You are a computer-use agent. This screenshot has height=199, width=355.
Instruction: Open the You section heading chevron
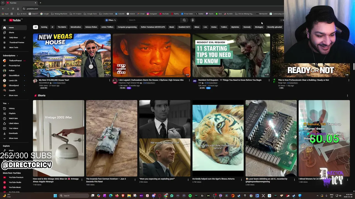(8, 103)
